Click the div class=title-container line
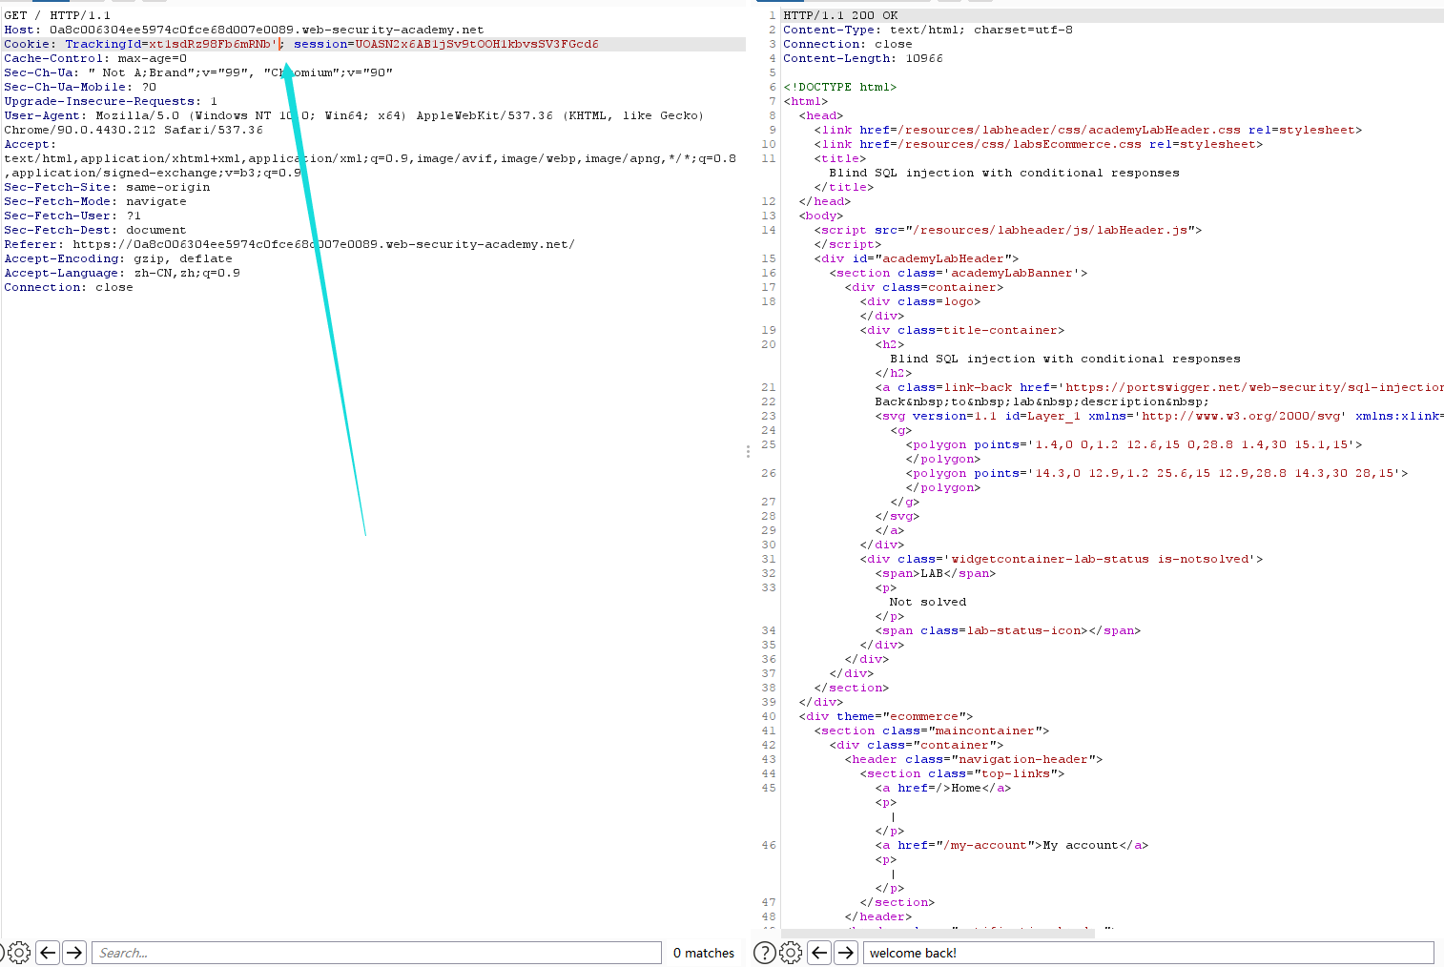 point(962,330)
